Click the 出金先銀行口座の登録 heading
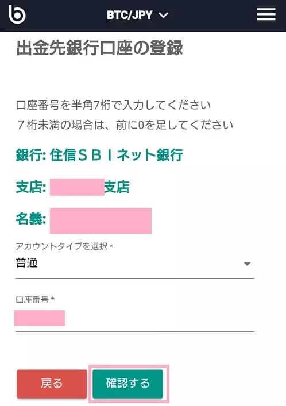The width and height of the screenshot is (286, 406). (x=99, y=48)
